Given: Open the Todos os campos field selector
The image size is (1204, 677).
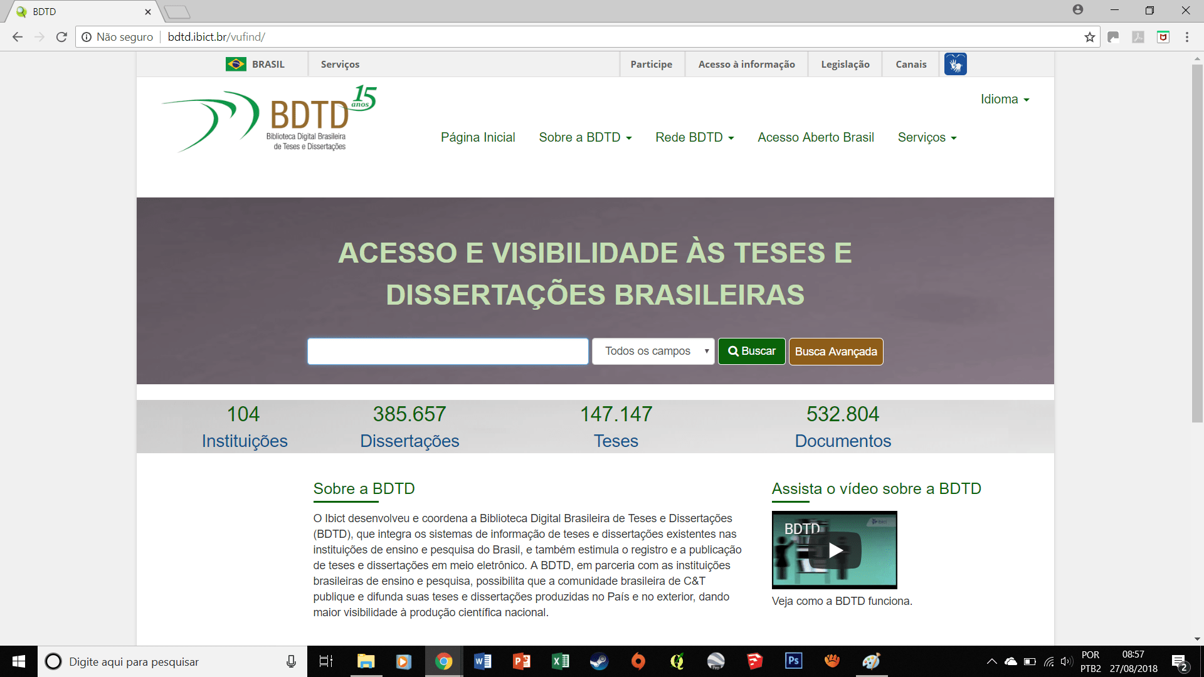Looking at the screenshot, I should tap(653, 351).
